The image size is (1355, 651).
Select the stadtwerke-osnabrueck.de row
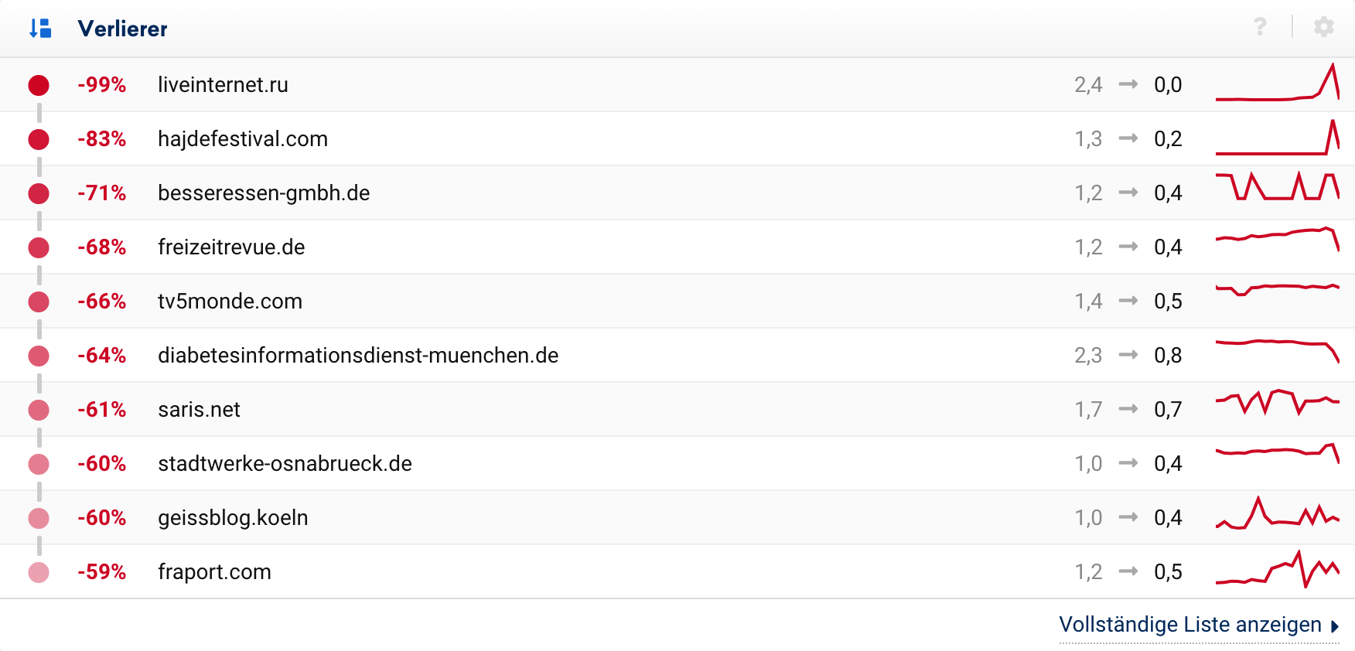(x=285, y=463)
